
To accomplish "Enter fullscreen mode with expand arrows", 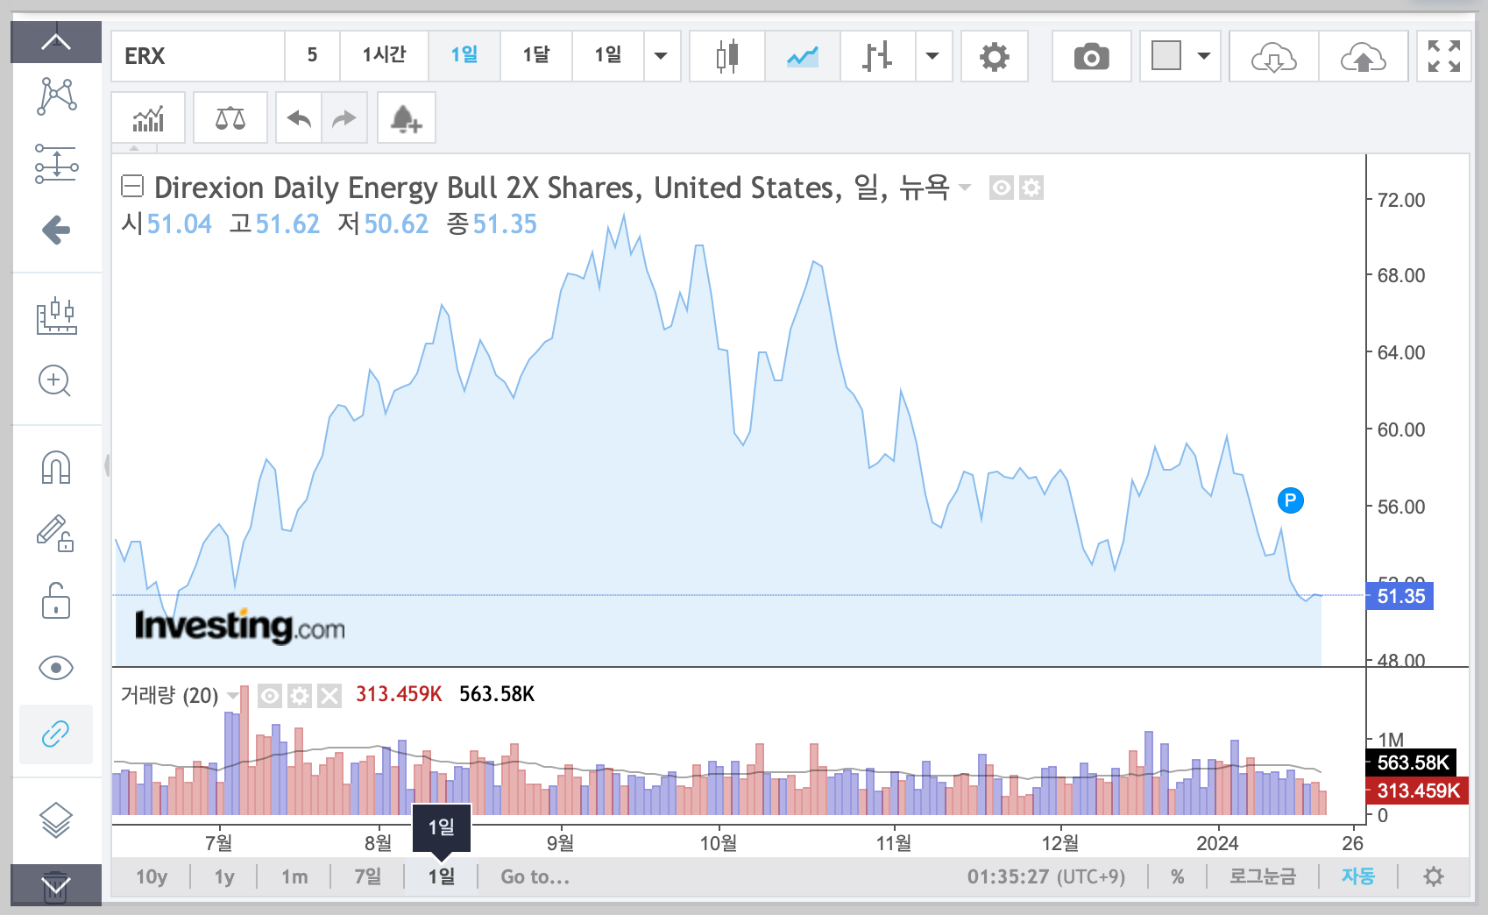I will [x=1444, y=56].
